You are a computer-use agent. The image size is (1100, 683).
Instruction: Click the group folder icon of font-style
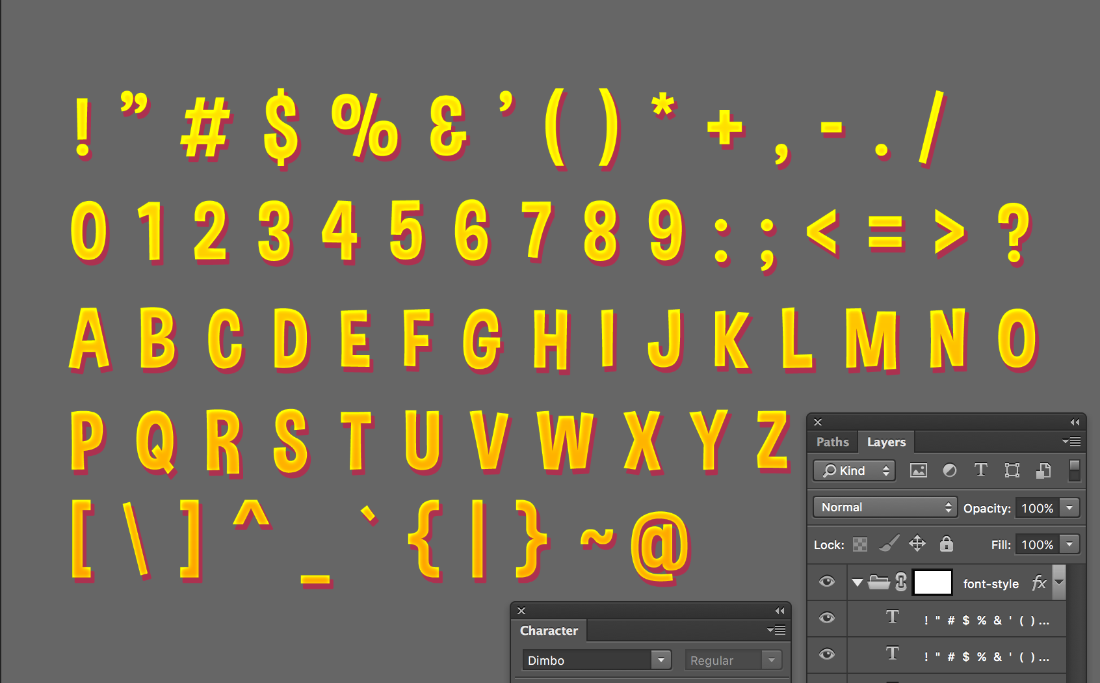point(879,583)
